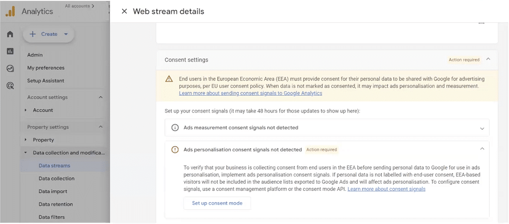Click the Web stream details title
509x224 pixels.
tap(168, 11)
